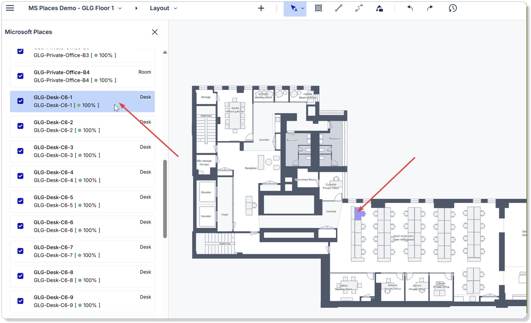
Task: Click the lock elements tool icon
Action: click(379, 8)
